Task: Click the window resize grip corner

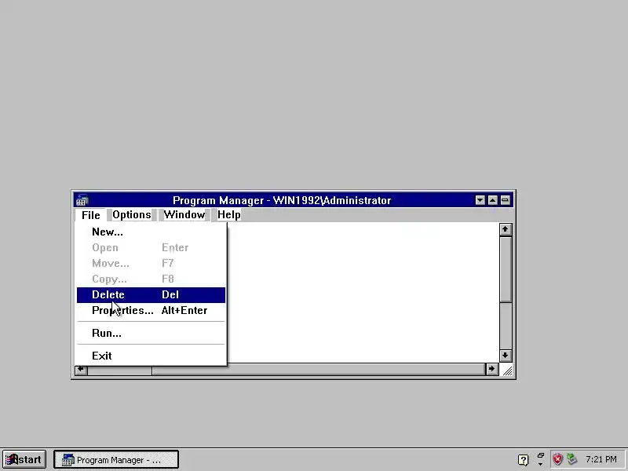Action: pyautogui.click(x=507, y=371)
